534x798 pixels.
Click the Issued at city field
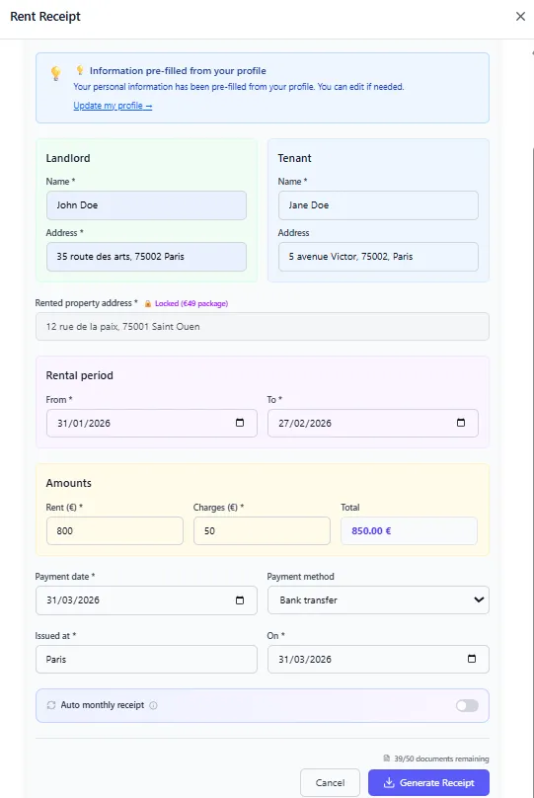tap(146, 659)
